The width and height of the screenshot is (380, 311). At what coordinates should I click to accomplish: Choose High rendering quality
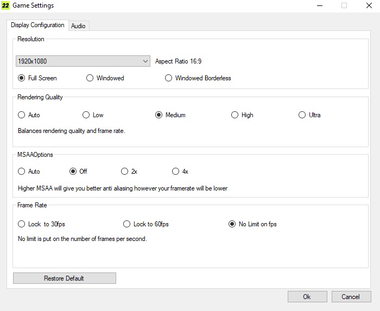[x=235, y=115]
